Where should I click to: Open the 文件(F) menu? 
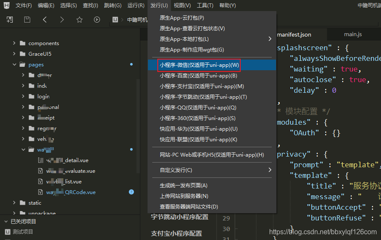point(23,6)
